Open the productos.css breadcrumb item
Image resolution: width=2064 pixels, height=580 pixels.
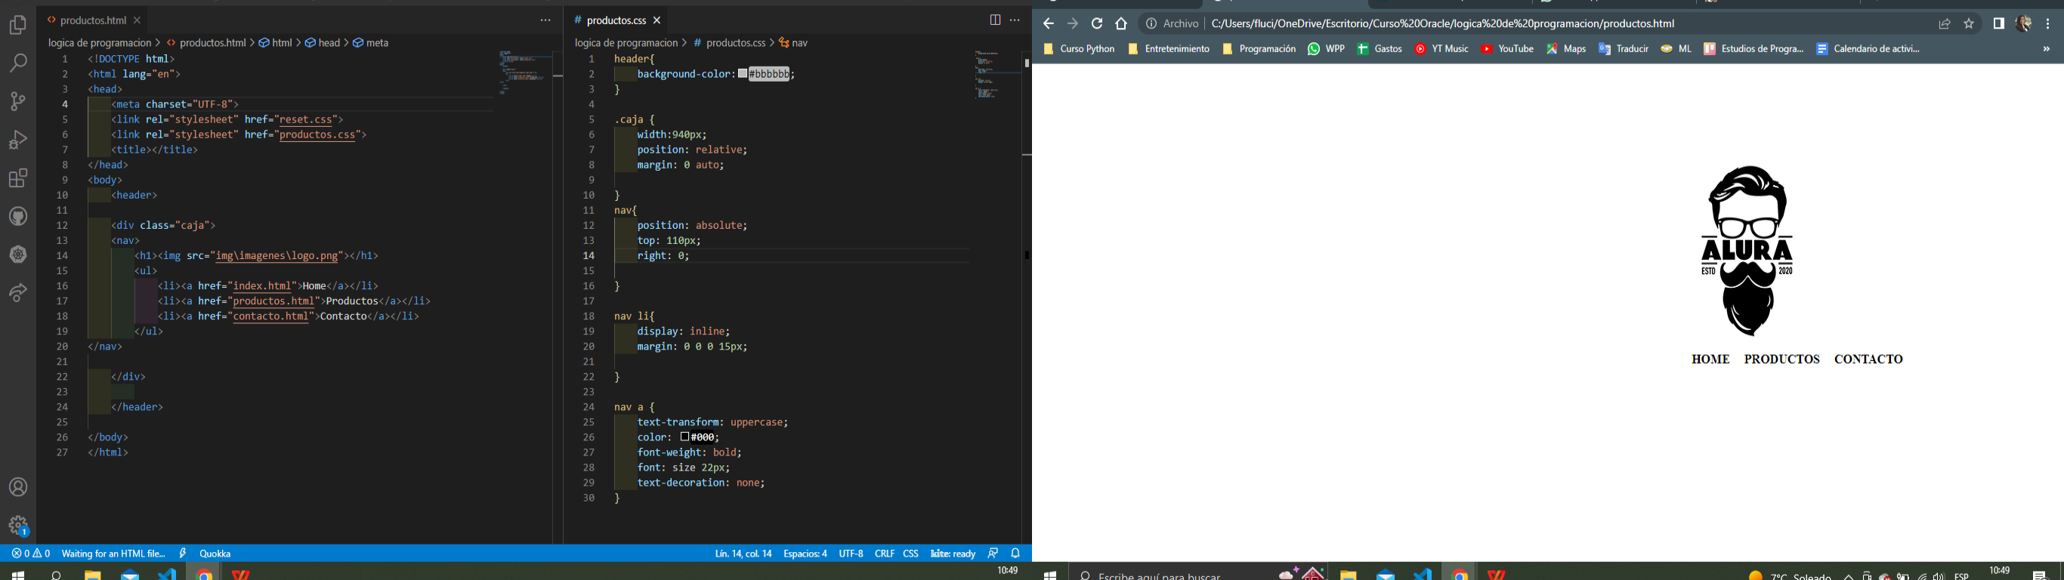click(730, 42)
